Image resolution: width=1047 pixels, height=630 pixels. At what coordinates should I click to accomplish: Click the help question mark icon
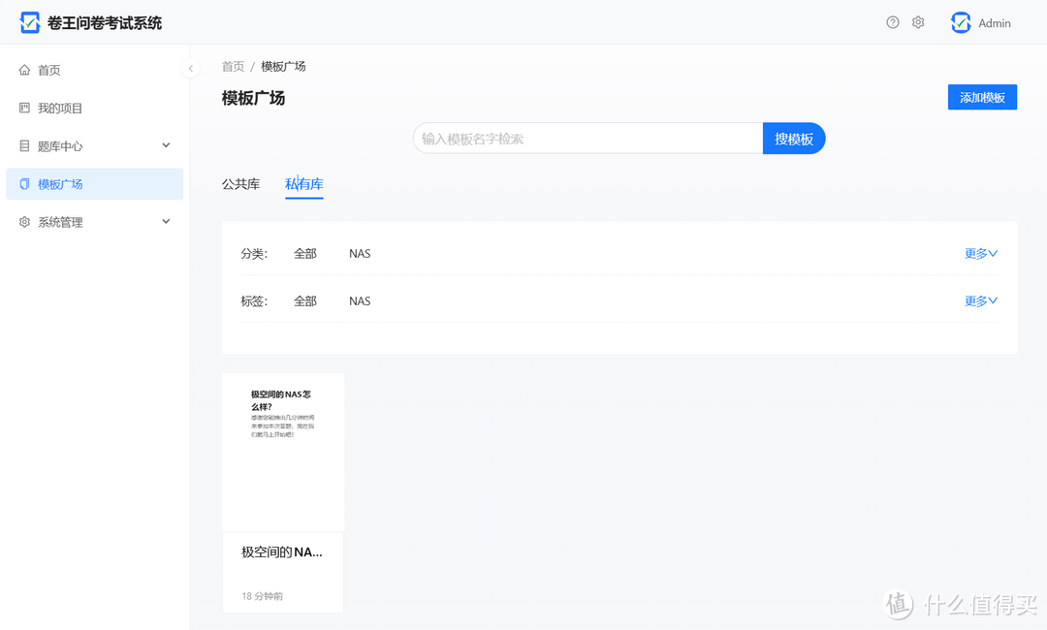[892, 21]
